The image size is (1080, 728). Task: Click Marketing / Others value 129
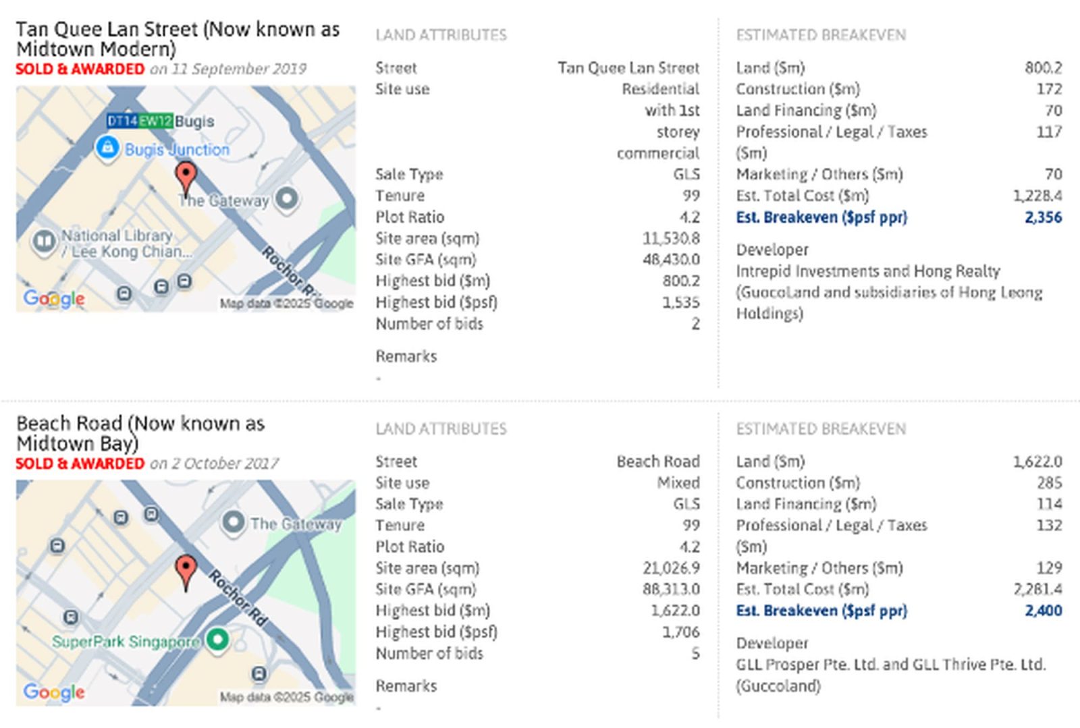tap(1050, 568)
